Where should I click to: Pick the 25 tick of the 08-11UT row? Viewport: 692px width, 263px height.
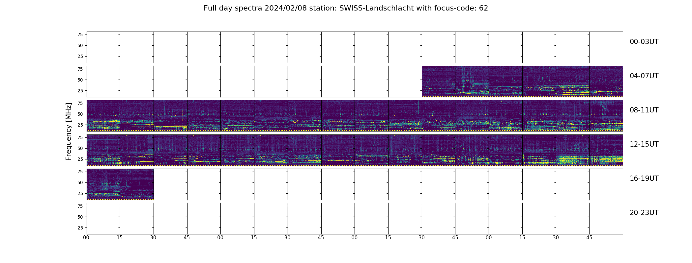(x=80, y=125)
